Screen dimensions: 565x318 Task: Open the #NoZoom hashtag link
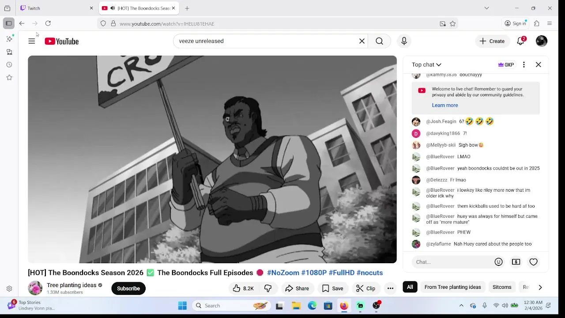[x=283, y=273]
